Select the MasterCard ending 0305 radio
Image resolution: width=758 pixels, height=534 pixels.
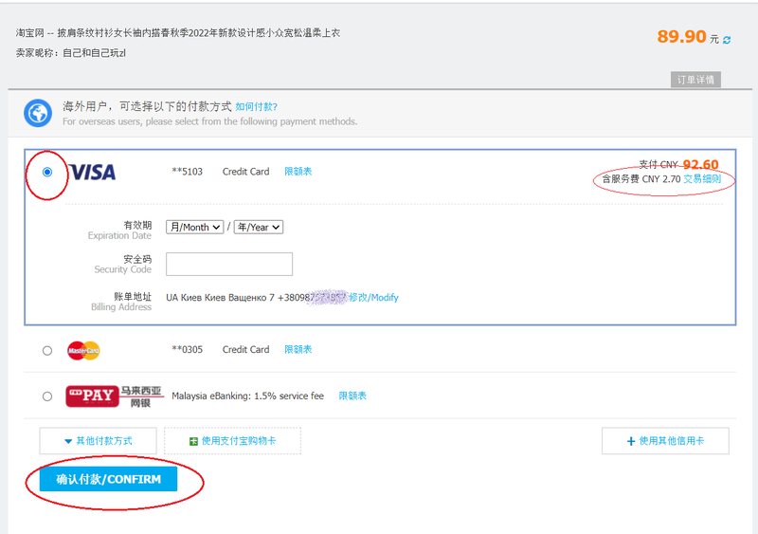(x=47, y=350)
